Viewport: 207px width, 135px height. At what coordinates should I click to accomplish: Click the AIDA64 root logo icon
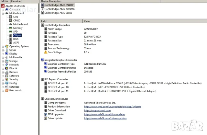click(3, 6)
